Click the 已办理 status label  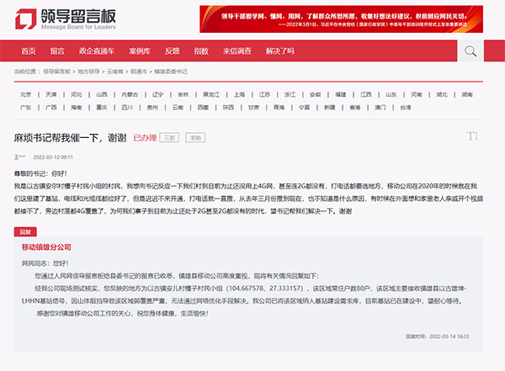click(x=145, y=138)
